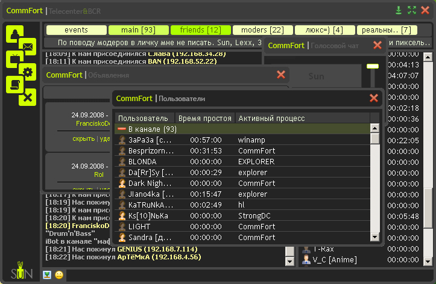This screenshot has height=284, width=436.
Task: Click the X exit icon in sidebar
Action: click(28, 97)
